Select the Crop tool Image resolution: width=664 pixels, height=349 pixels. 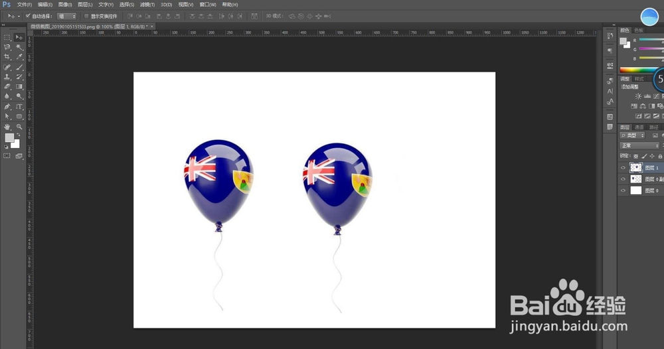[7, 56]
